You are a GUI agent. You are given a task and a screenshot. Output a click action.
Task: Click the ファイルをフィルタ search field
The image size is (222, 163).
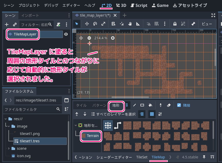point(29,109)
